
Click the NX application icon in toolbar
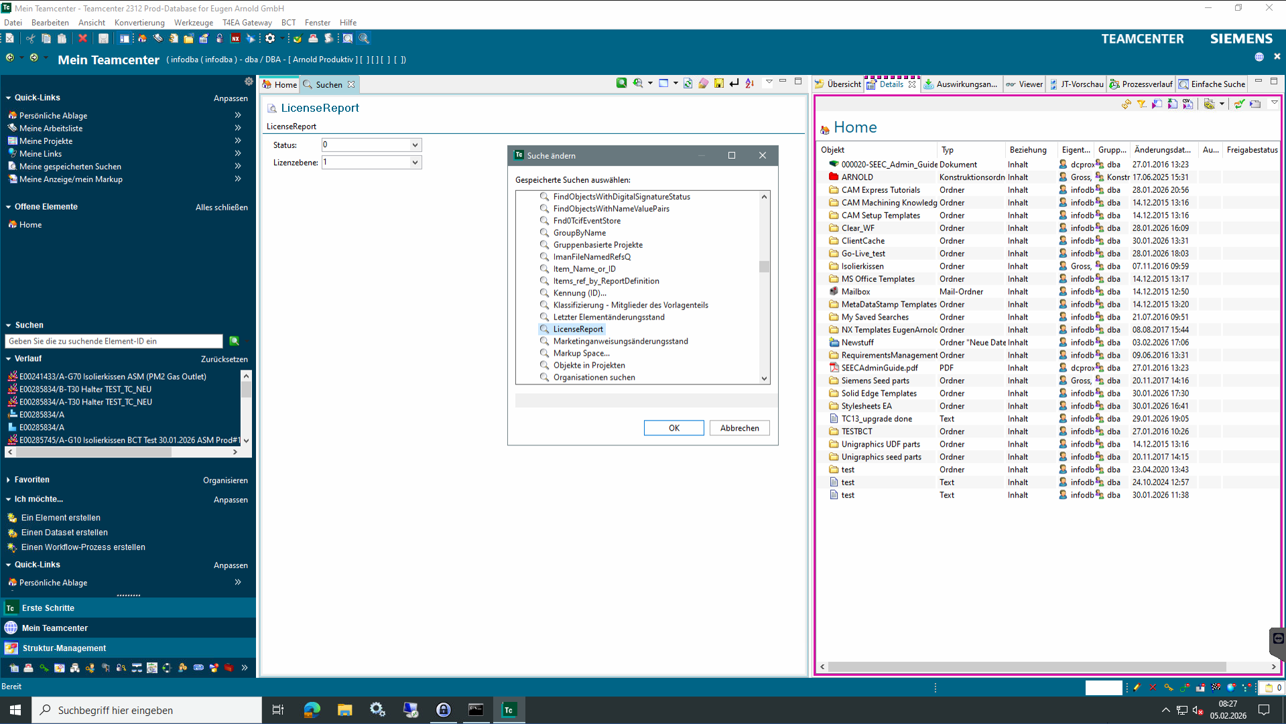click(236, 39)
